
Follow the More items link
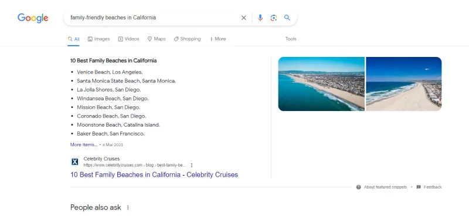[84, 144]
